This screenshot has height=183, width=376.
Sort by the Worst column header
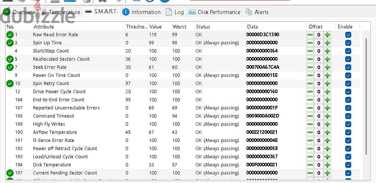pos(183,27)
